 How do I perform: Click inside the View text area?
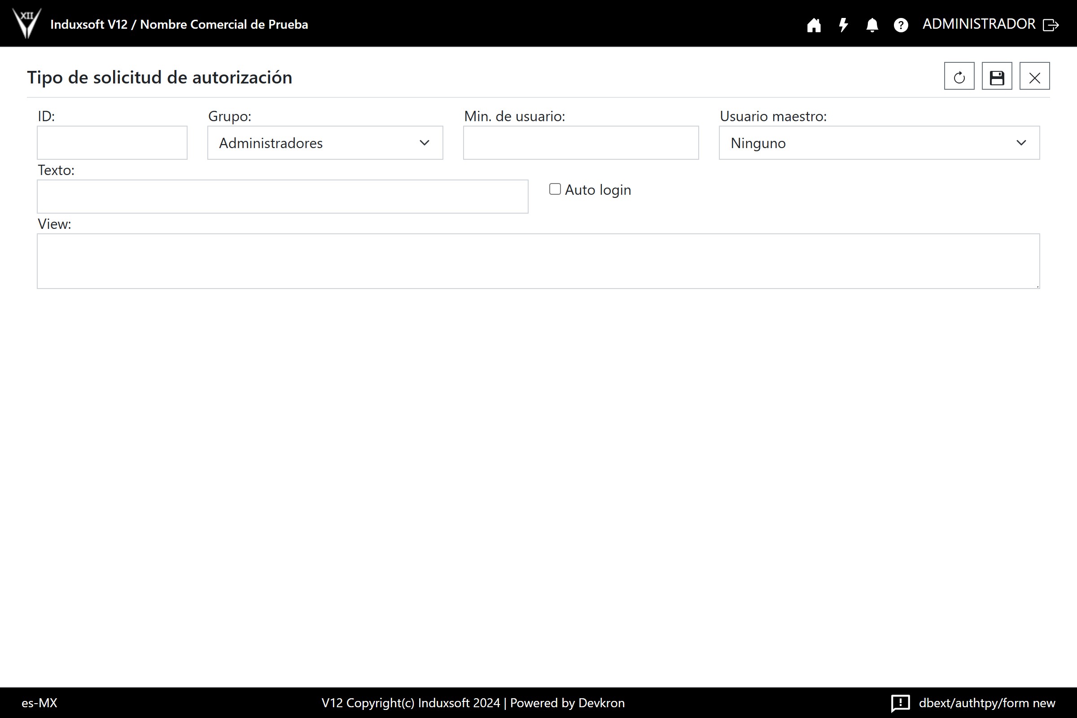coord(538,261)
